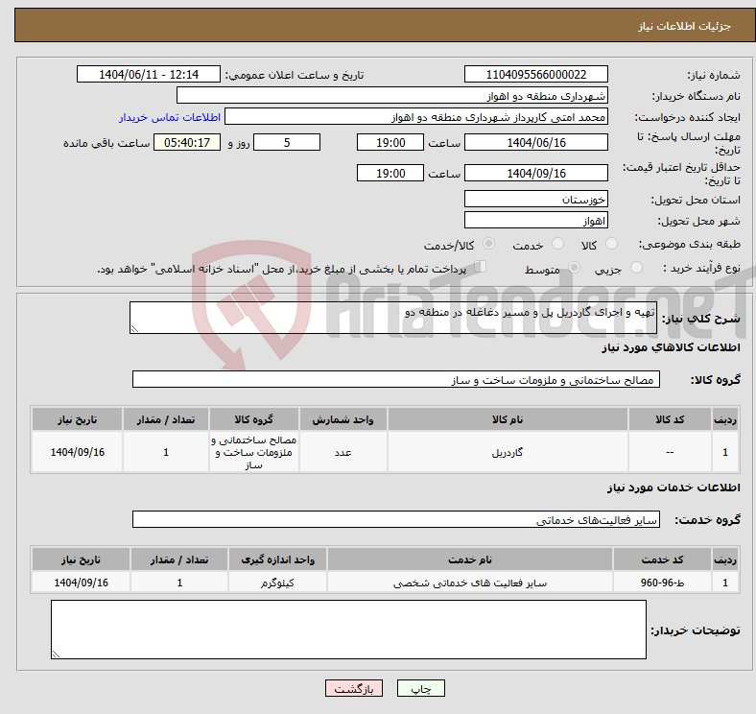The image size is (756, 714).
Task: Click the resize handle of description textarea
Action: pos(134,329)
